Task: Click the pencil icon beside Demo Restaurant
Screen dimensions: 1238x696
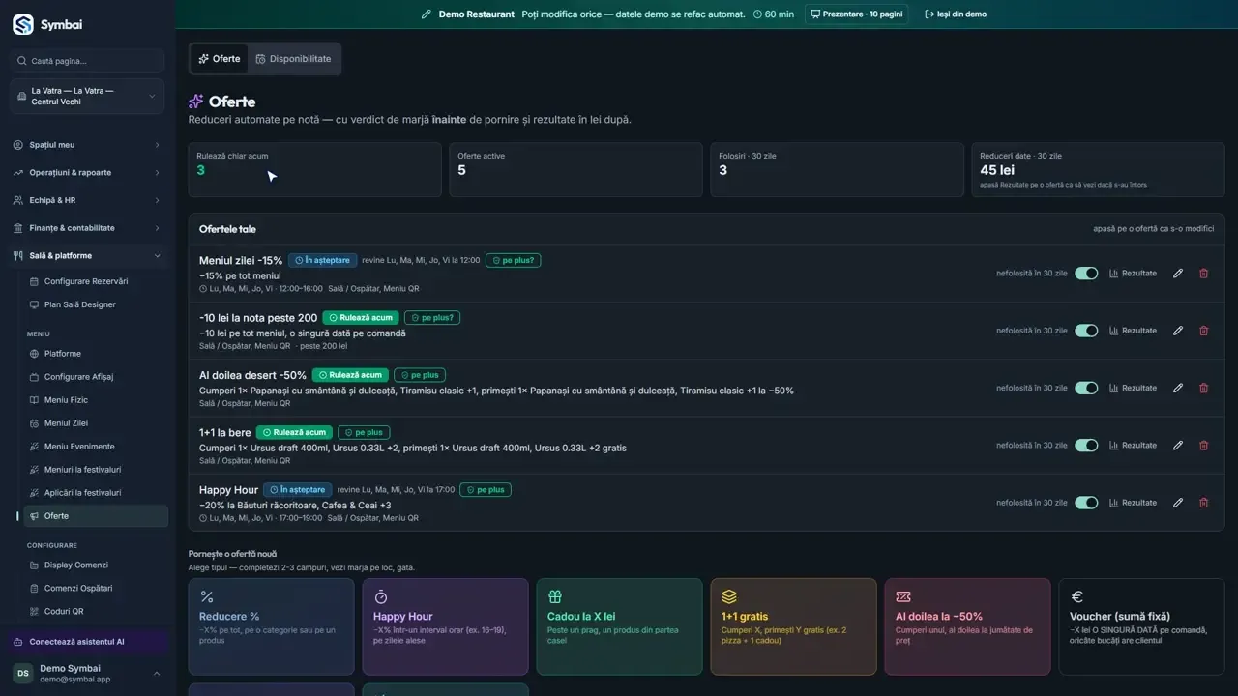Action: pos(427,14)
